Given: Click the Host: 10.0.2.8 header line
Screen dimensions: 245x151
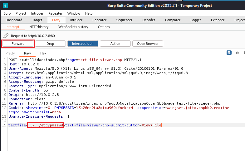Looking at the screenshot, I should point(24,64).
